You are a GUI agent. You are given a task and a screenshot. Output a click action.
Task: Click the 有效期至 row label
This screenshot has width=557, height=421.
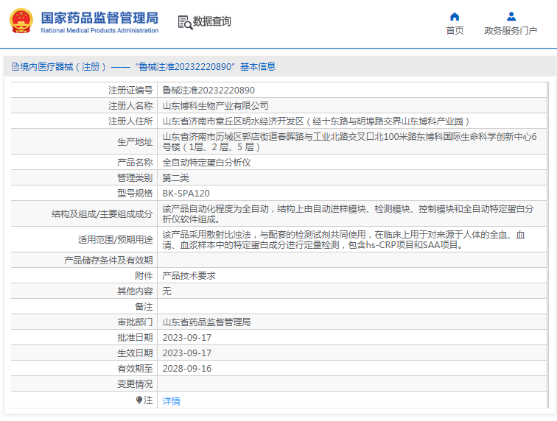tap(135, 369)
